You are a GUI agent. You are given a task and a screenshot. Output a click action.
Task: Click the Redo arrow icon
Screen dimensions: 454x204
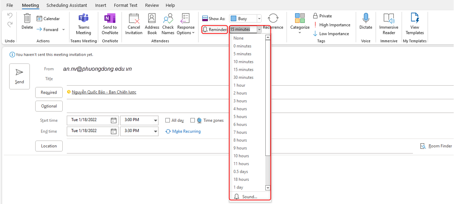coord(10,24)
